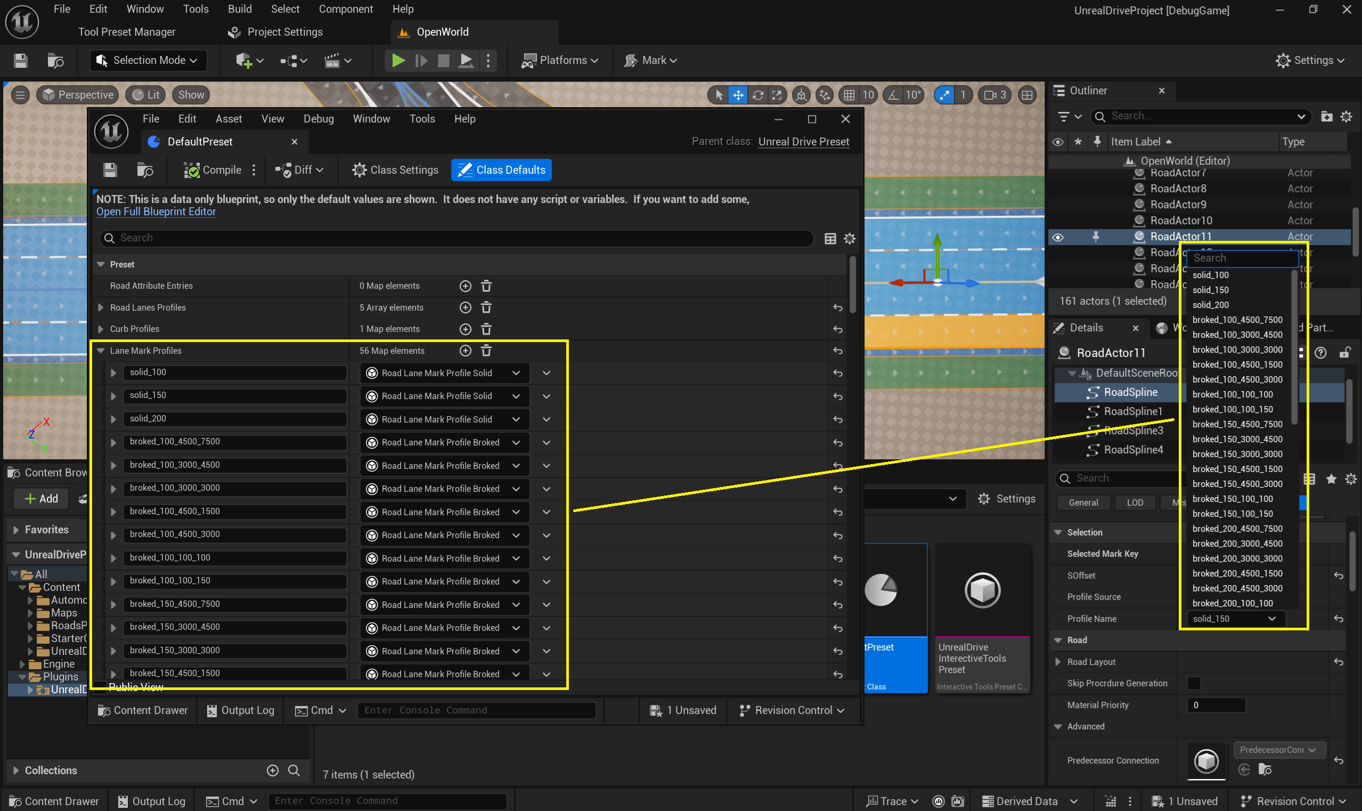Image resolution: width=1362 pixels, height=811 pixels.
Task: Toggle viewport rotation snapping
Action: point(893,95)
